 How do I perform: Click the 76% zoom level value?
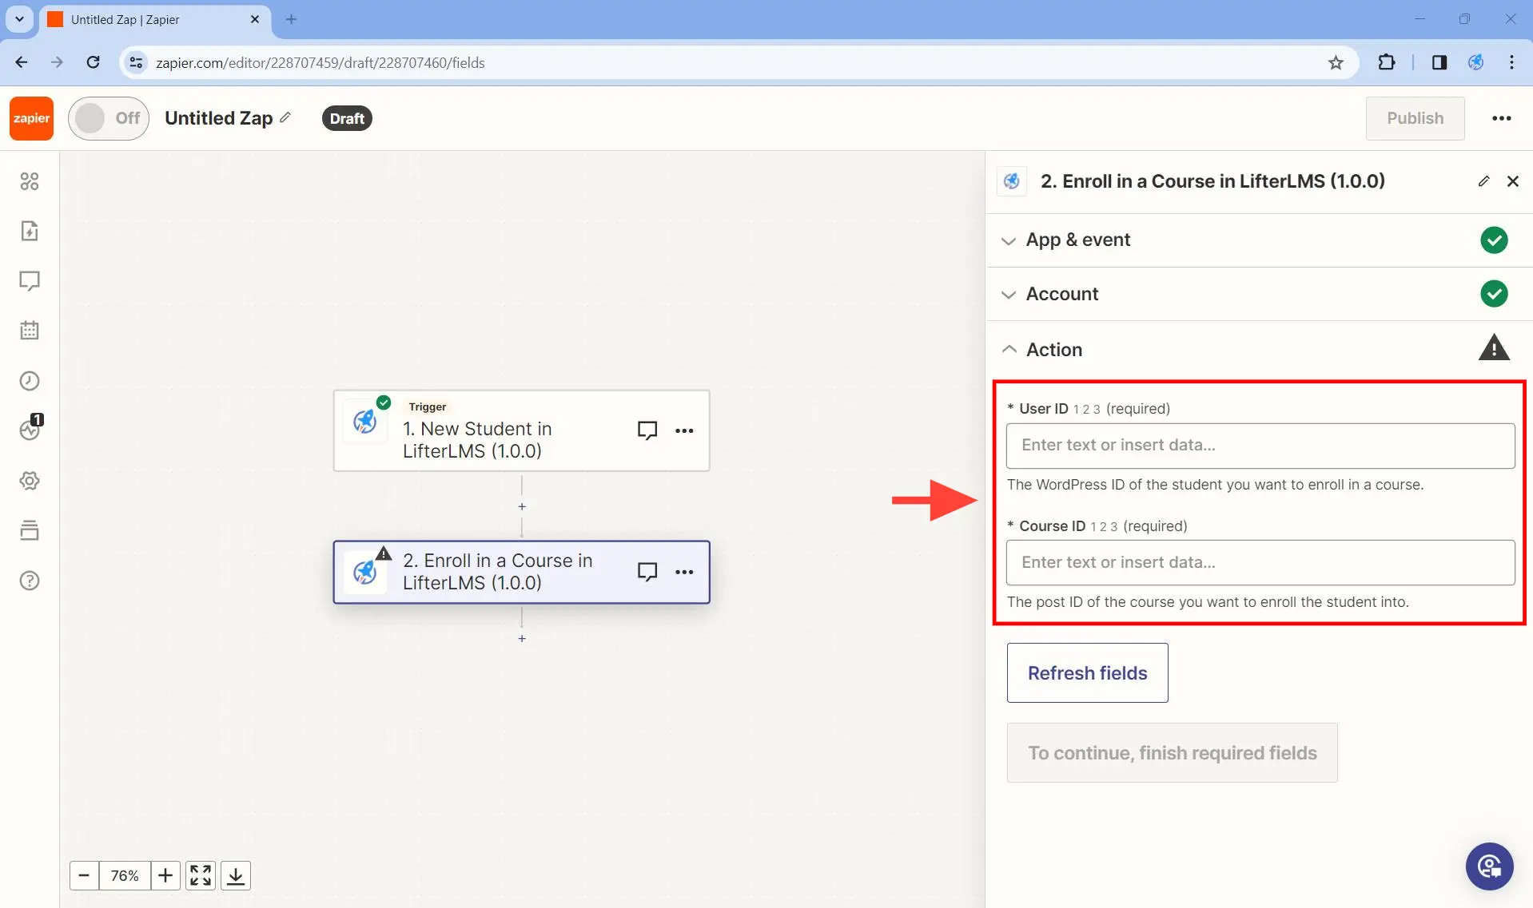[x=125, y=875]
